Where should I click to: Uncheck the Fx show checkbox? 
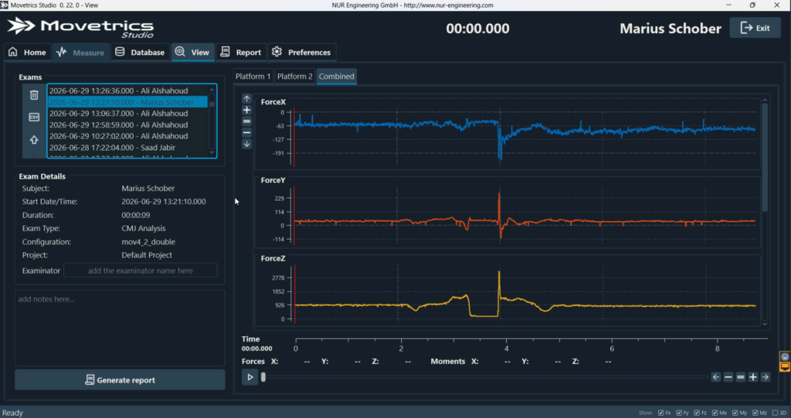[661, 413]
